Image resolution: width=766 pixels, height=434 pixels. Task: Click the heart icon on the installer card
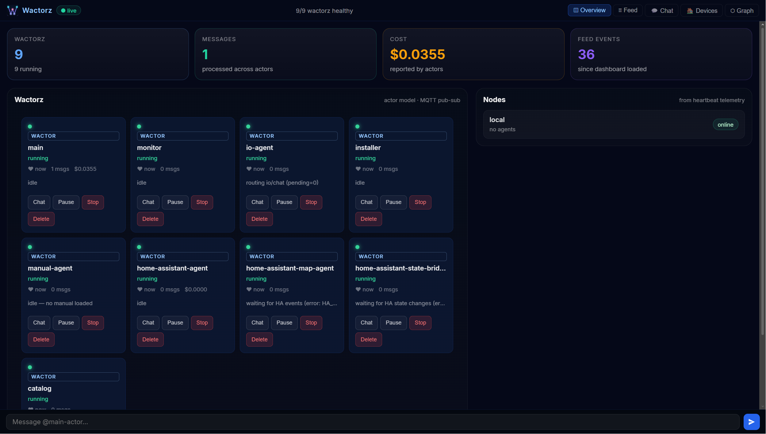pyautogui.click(x=358, y=169)
